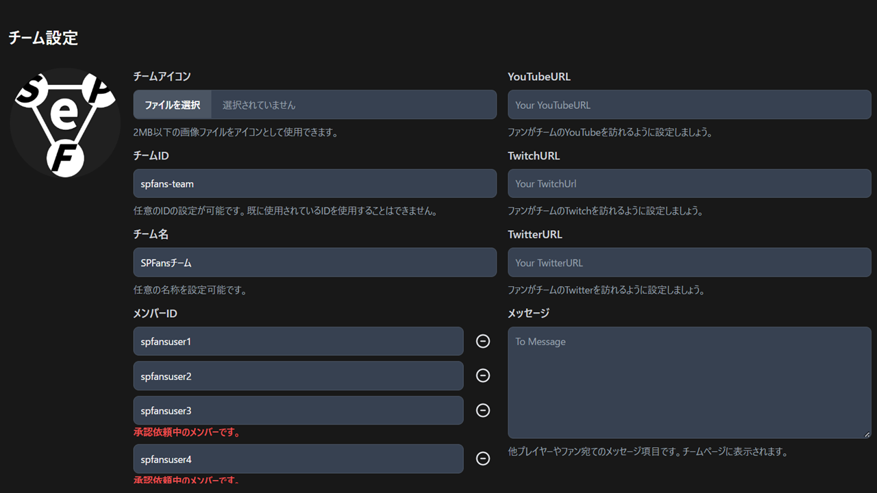Click the SPF team icon image

click(x=65, y=123)
